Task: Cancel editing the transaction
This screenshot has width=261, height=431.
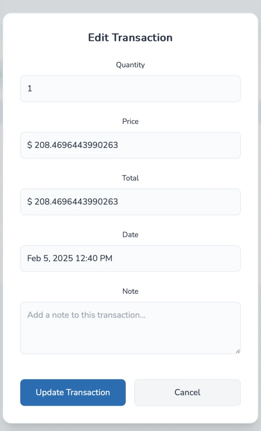Action: 187,392
